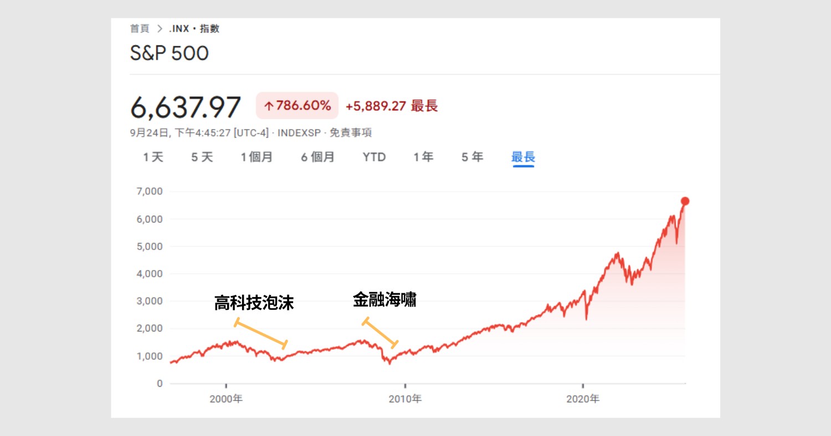The image size is (831, 436).
Task: Choose the 1 個月 chart range
Action: coord(257,157)
